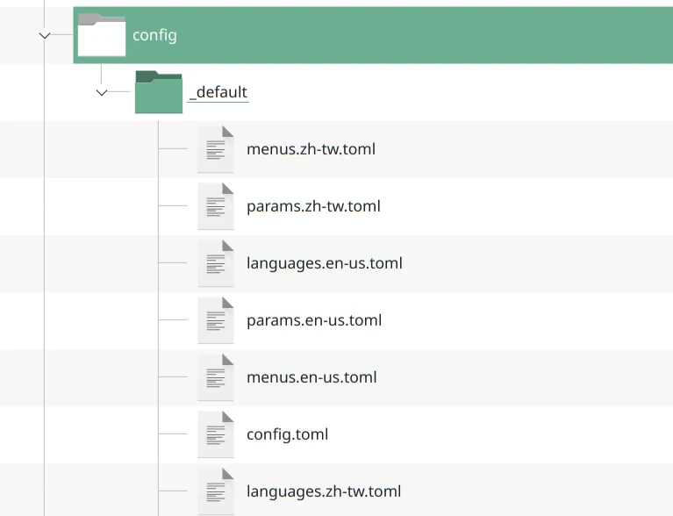The image size is (673, 516).
Task: Click the menus.zh-tw.toml file icon
Action: click(x=216, y=149)
